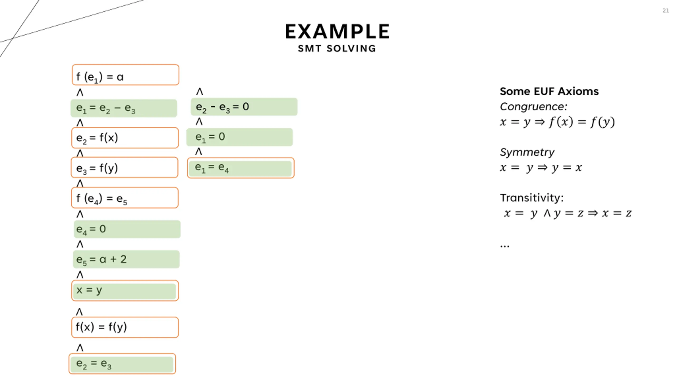Screen dimensions: 675x380
Task: Select the SMT SOLVING subtitle
Action: point(337,49)
